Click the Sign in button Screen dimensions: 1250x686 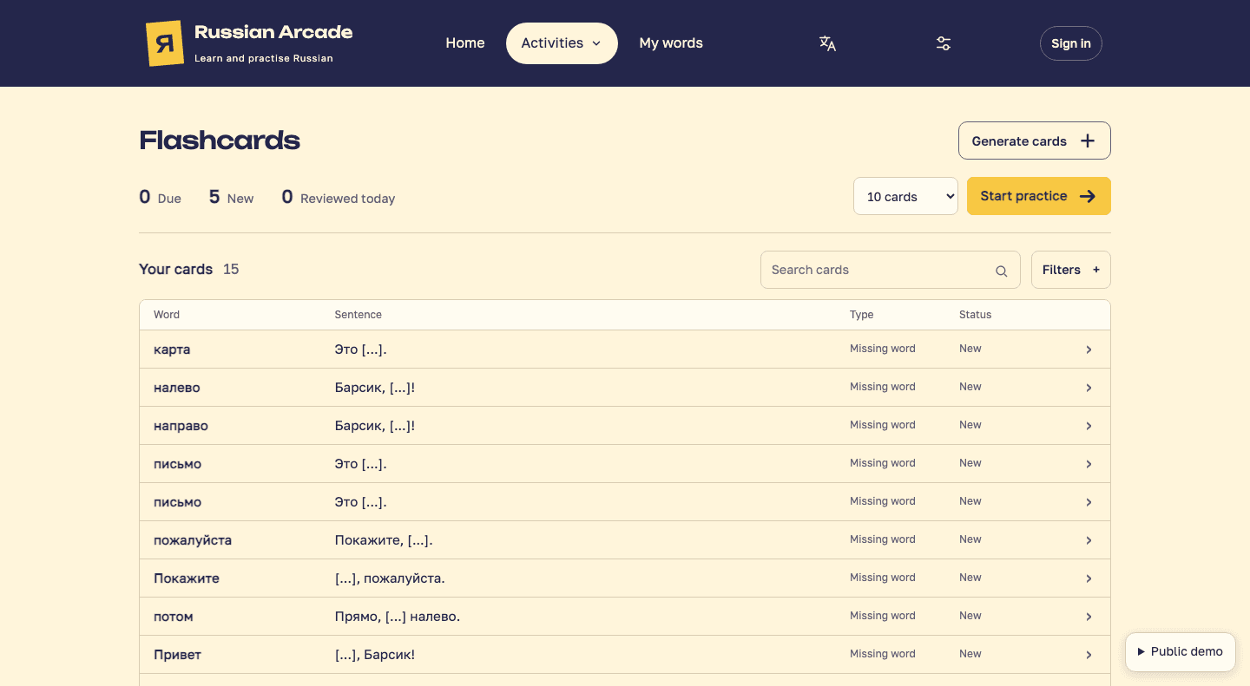(1071, 43)
